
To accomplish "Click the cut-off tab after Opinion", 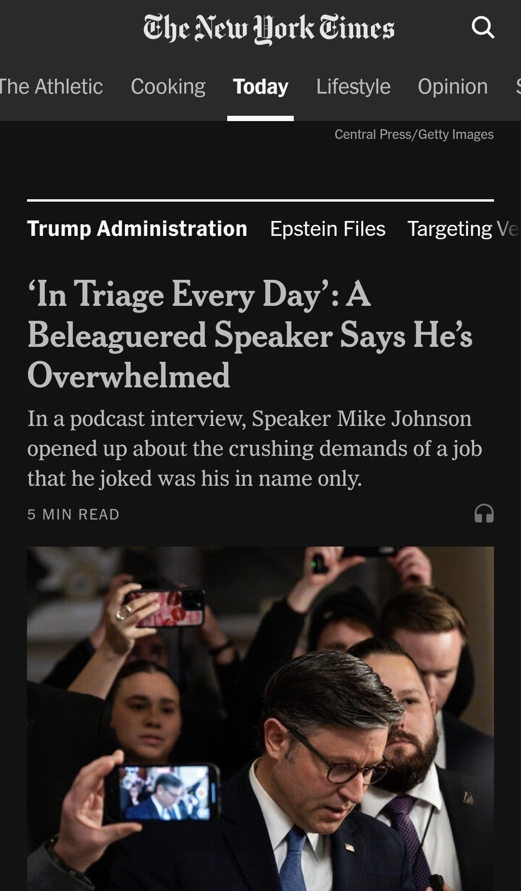I will click(x=517, y=87).
